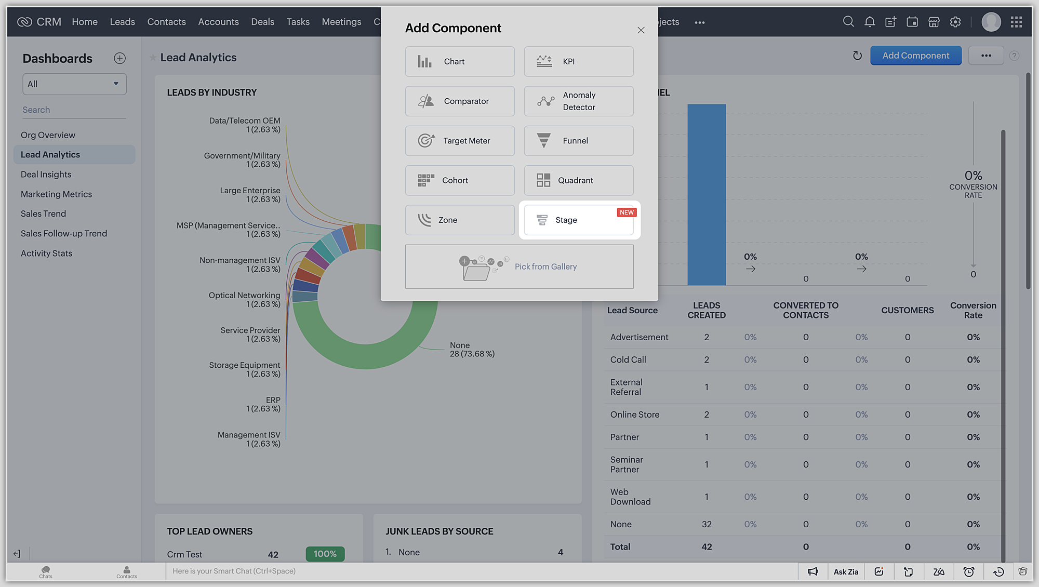
Task: Expand the All dashboards dropdown
Action: point(74,84)
